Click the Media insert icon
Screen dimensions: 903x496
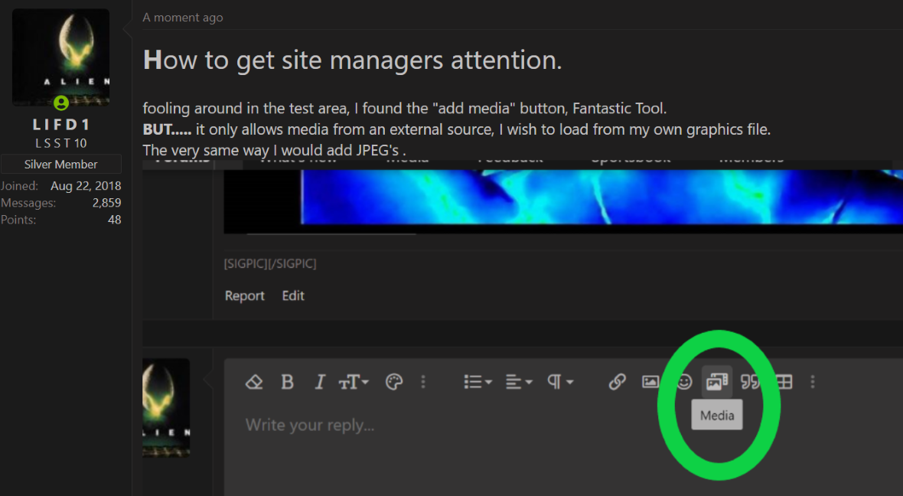pyautogui.click(x=717, y=382)
